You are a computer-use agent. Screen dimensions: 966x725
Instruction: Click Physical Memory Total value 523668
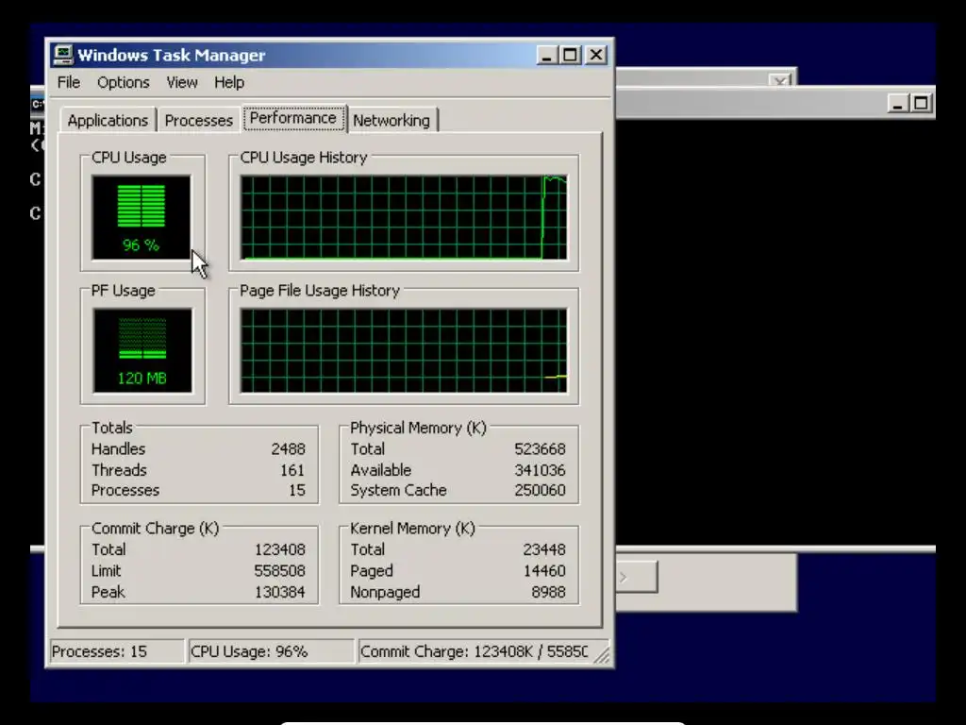[540, 448]
